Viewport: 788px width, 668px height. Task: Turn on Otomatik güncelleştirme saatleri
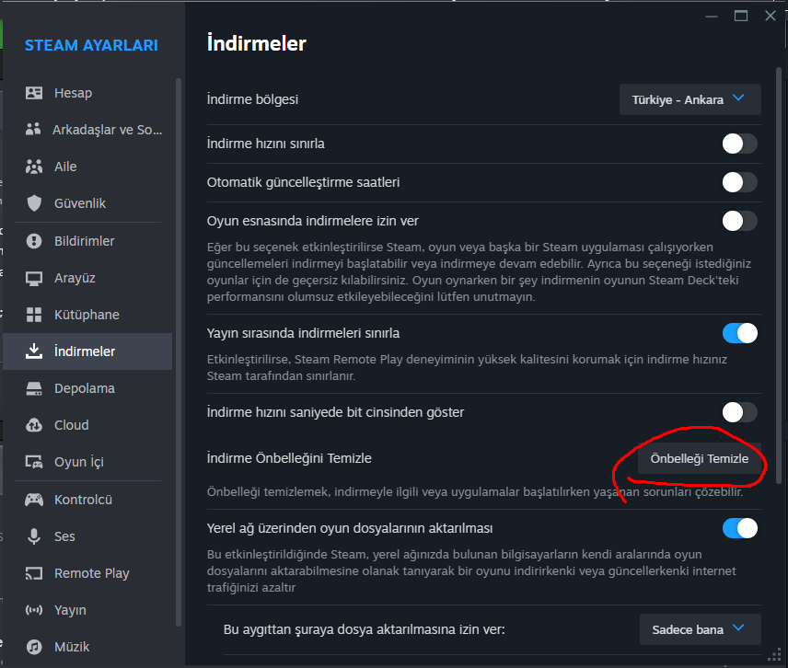(739, 182)
